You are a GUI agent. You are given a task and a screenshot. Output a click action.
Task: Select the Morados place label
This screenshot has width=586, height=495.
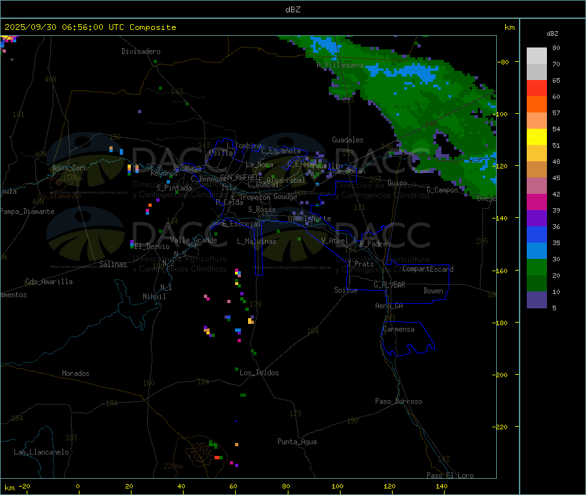76,373
